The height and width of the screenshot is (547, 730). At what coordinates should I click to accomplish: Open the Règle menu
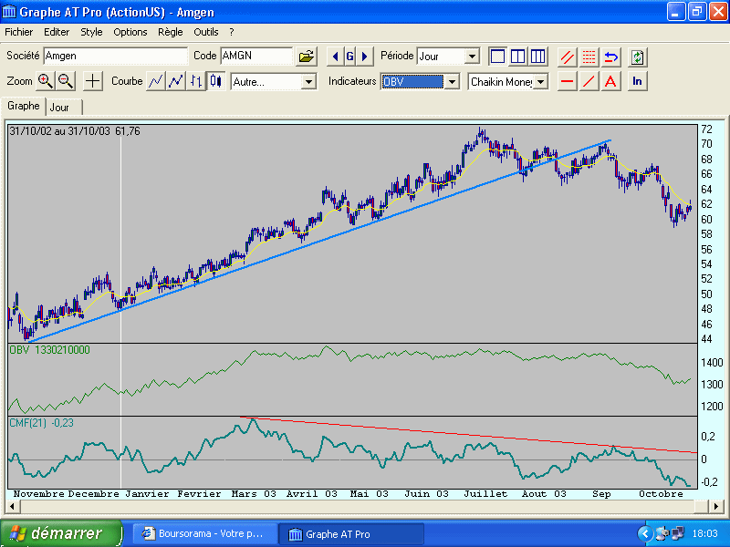point(171,32)
